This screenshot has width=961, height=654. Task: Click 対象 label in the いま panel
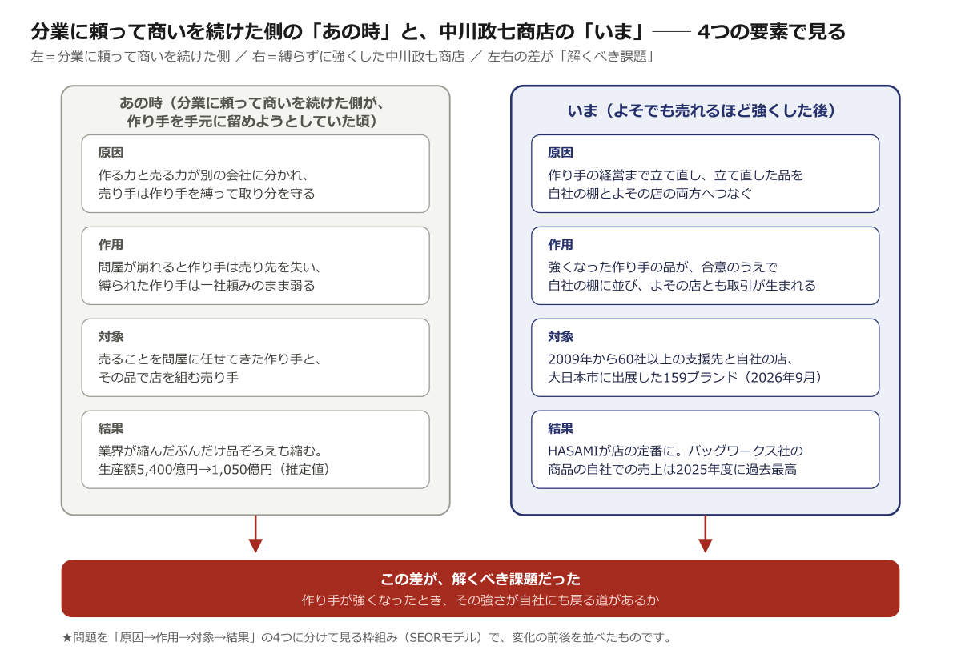561,337
